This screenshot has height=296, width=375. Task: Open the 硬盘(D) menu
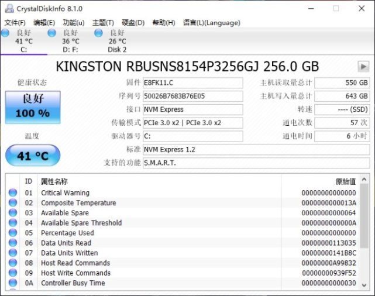(133, 23)
